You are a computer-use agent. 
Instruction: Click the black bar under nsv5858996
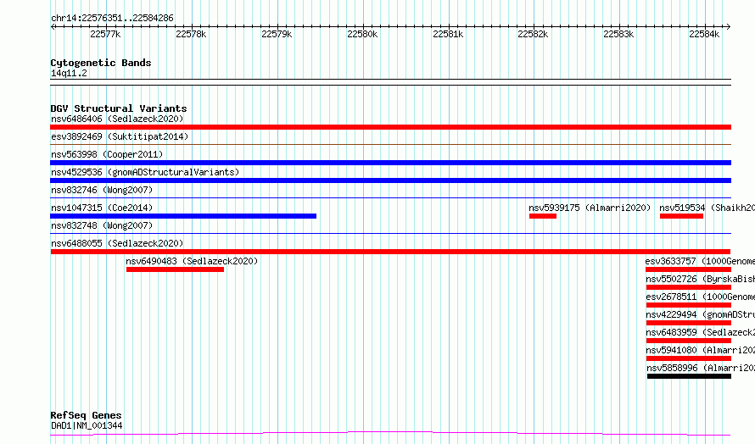coord(689,376)
